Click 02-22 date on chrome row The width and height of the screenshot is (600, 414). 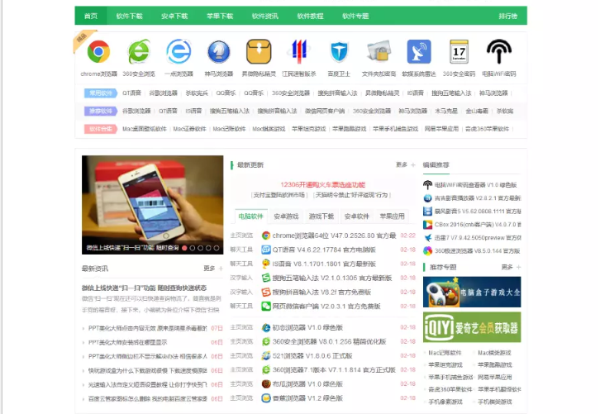[408, 236]
